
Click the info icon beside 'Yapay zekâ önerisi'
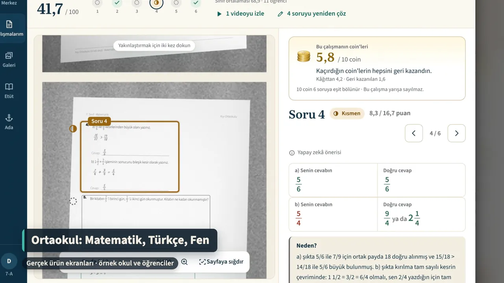tap(292, 153)
